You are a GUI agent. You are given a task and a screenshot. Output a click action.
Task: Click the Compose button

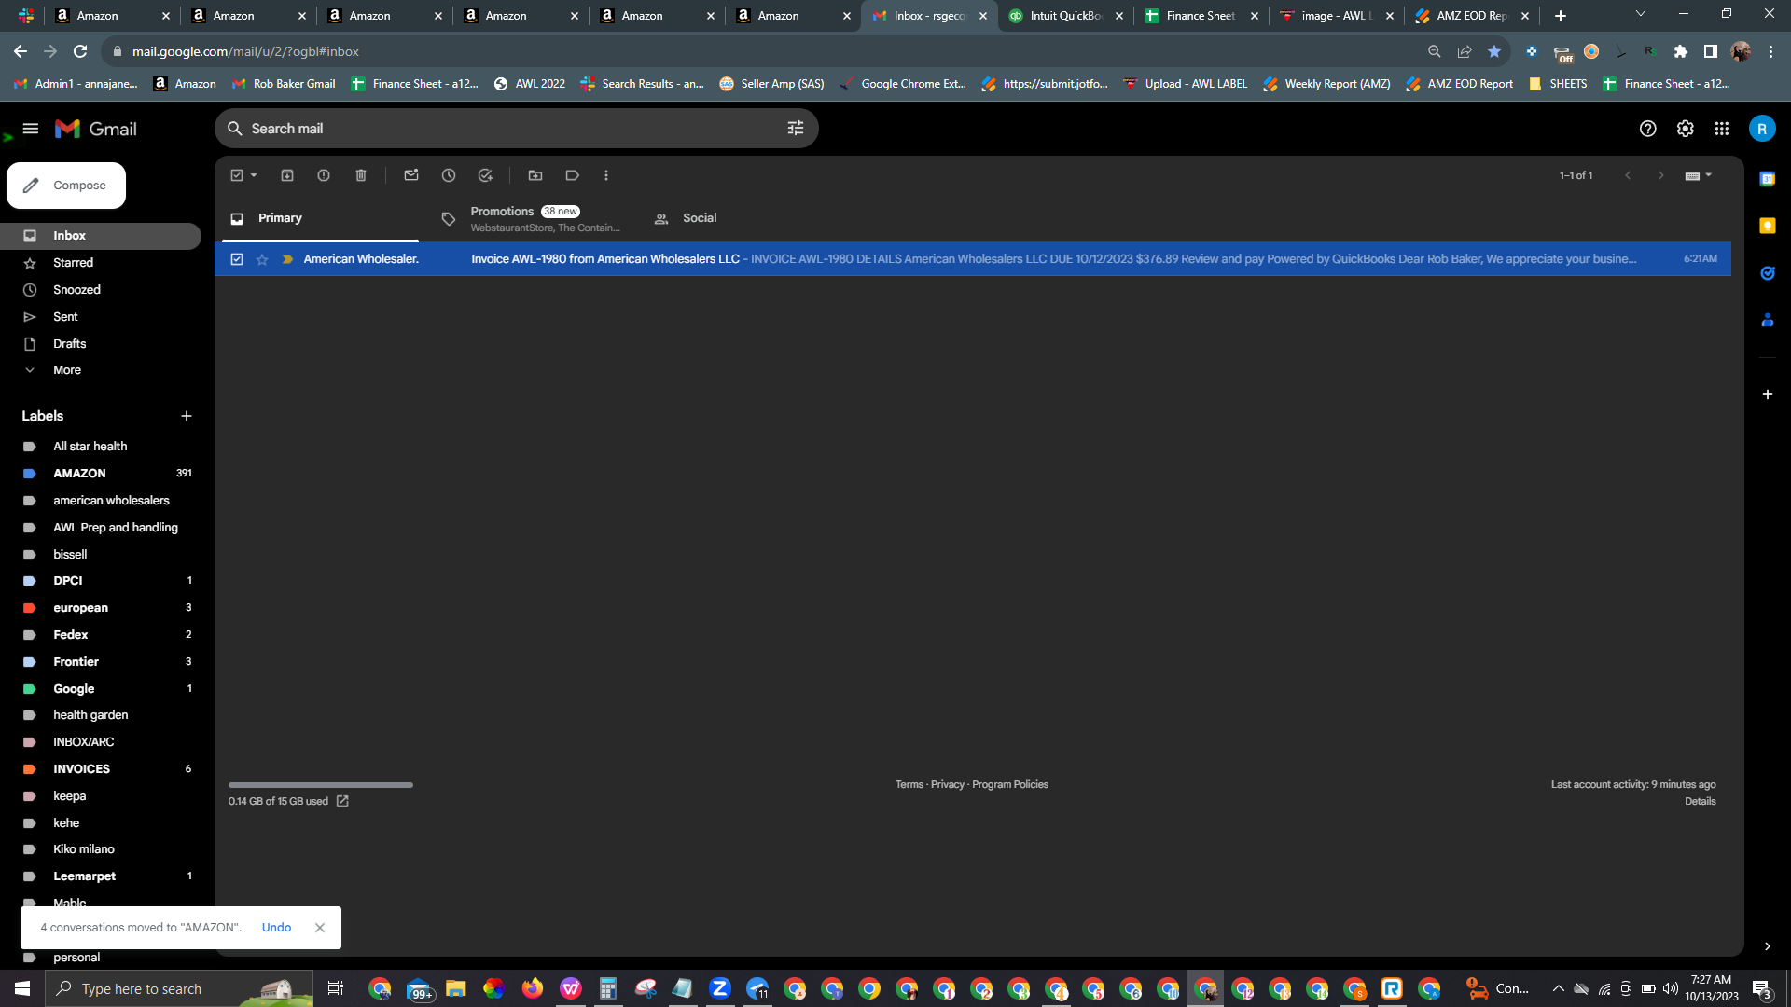tap(66, 186)
